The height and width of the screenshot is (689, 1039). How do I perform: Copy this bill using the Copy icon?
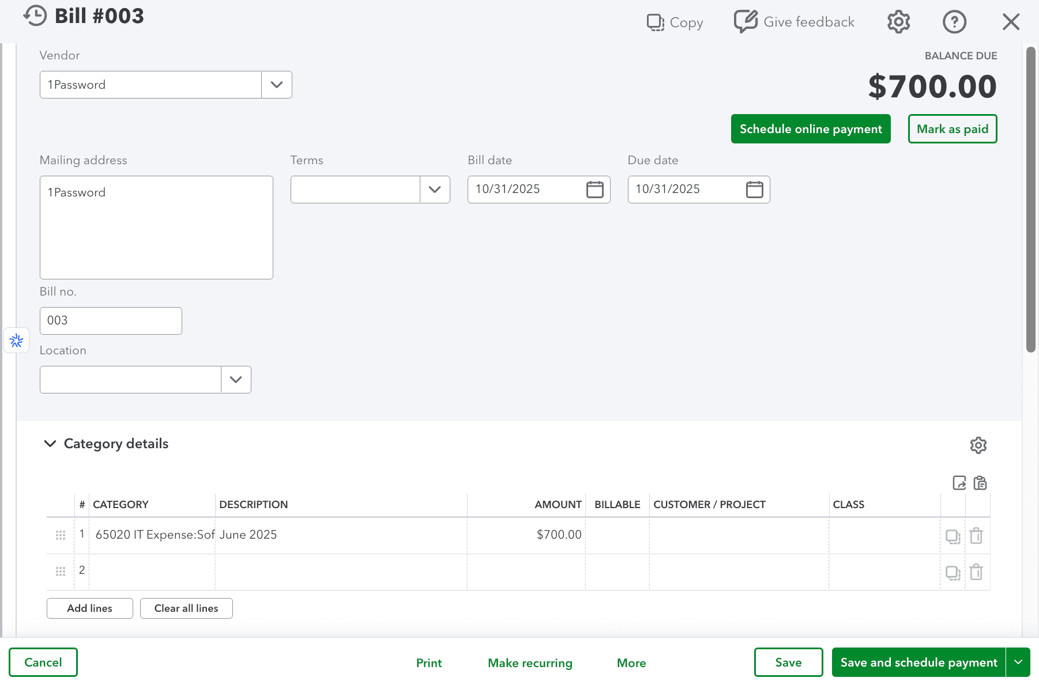pyautogui.click(x=655, y=21)
